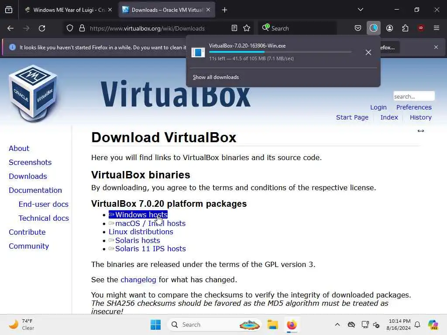Click Firefox icon in taskbar
447x335 pixels.
click(x=292, y=325)
